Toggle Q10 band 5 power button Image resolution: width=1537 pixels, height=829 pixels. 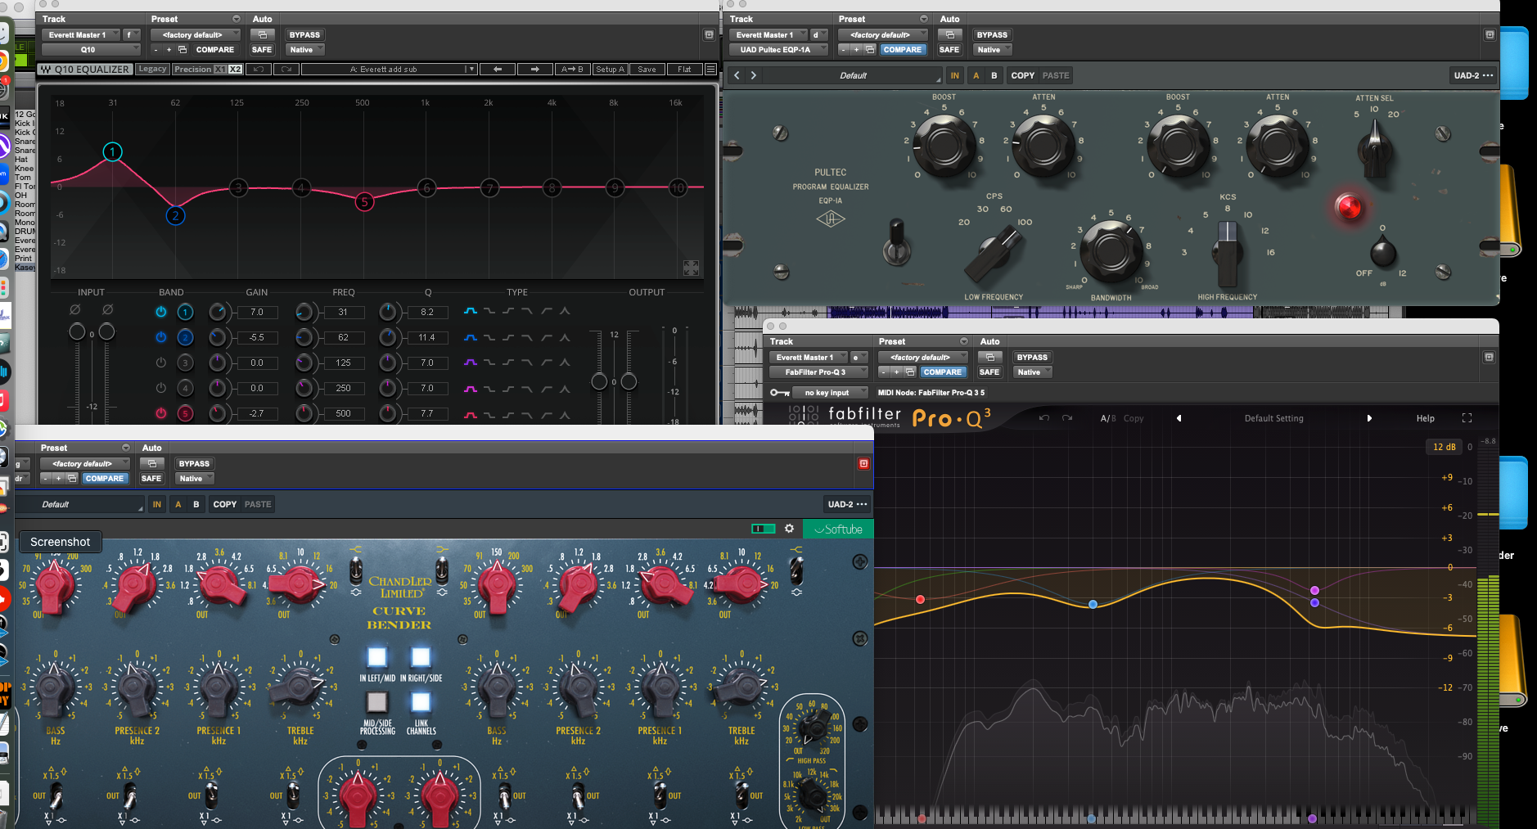161,413
